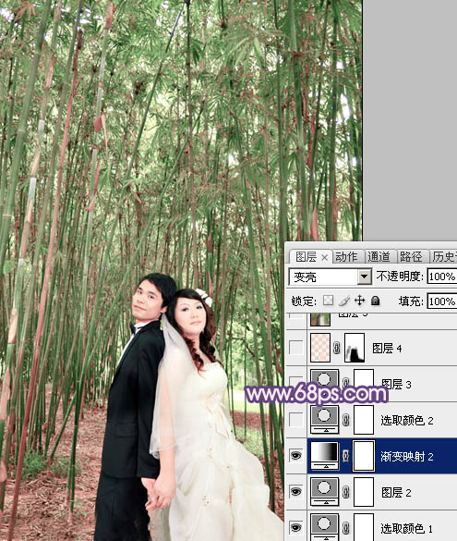Image resolution: width=457 pixels, height=541 pixels.
Task: Click link icon on 图层 4 mask
Action: (336, 348)
